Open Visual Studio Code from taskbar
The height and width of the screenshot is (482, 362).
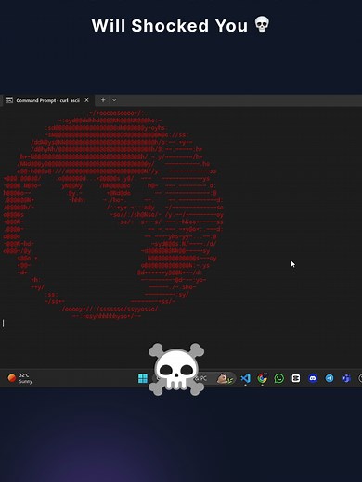[245, 378]
